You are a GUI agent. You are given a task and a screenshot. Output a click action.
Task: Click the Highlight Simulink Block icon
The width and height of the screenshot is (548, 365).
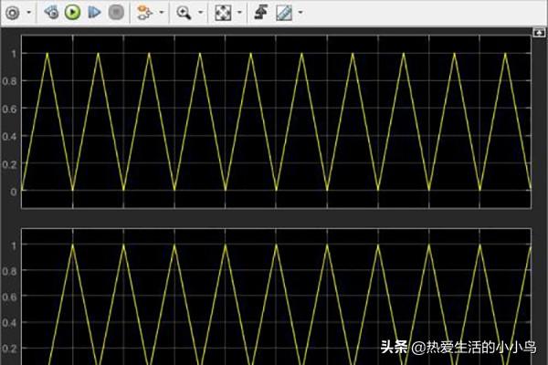[x=143, y=13]
